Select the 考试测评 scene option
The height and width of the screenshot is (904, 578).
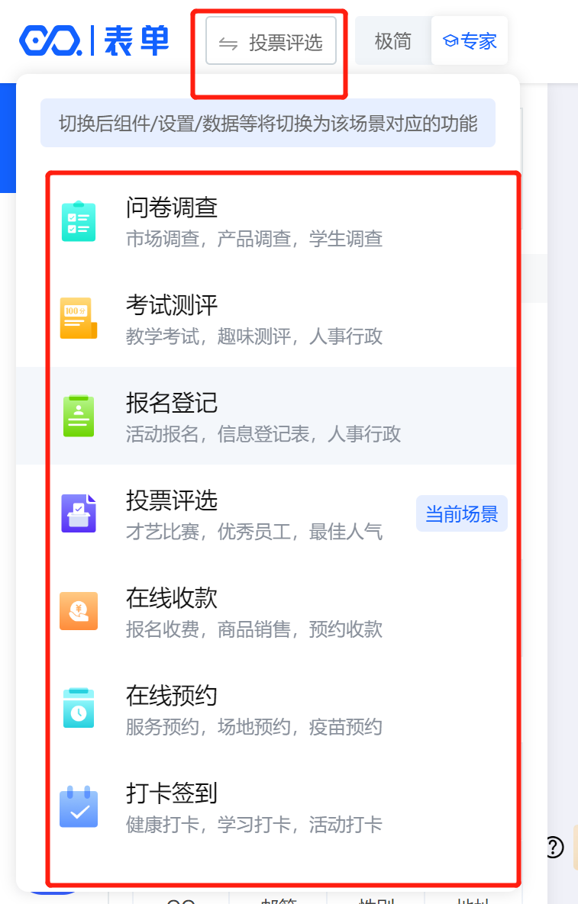(268, 319)
